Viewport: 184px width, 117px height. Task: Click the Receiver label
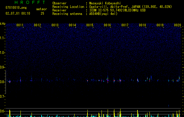tap(59, 10)
